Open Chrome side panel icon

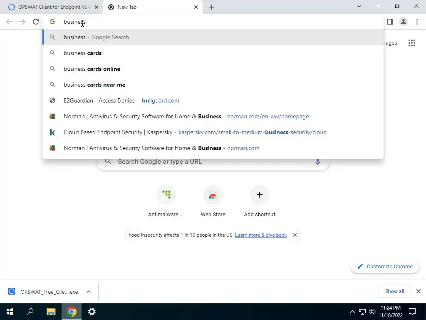click(390, 22)
